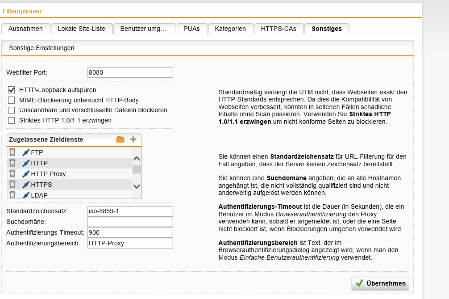Click the Übernehmen button
Viewport: 449px width, 299px height.
point(380,283)
